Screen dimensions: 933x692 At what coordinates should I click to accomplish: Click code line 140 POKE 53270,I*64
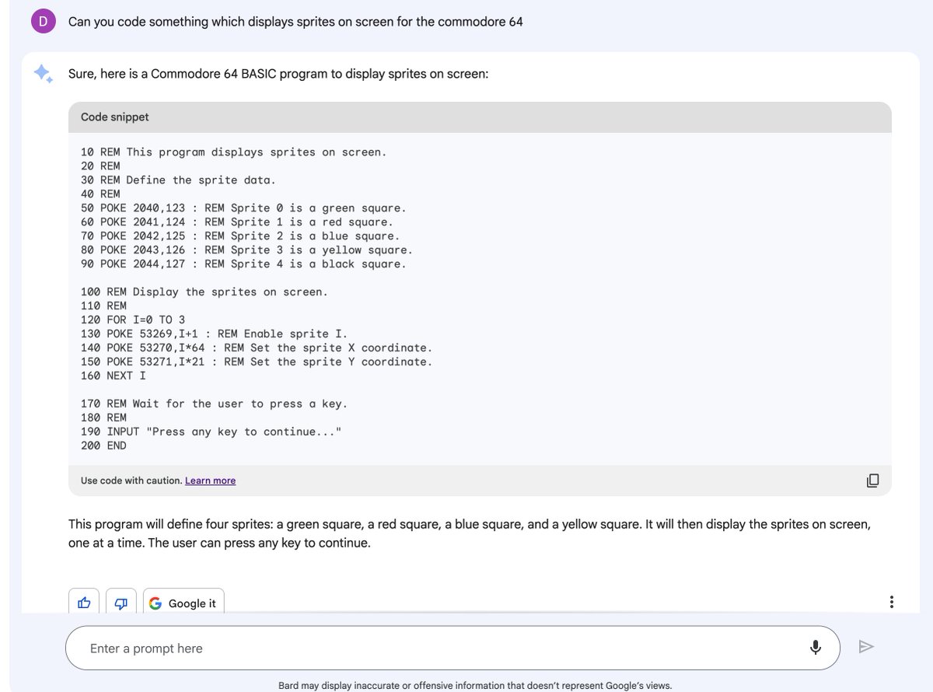click(257, 348)
